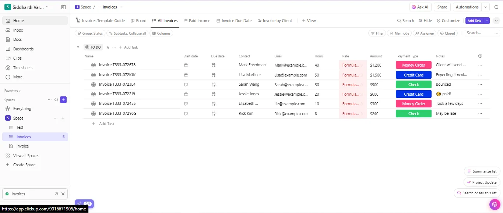Set due date for Invoice T333-072KJK
Viewport: 503px width, 213px height.
tap(214, 75)
